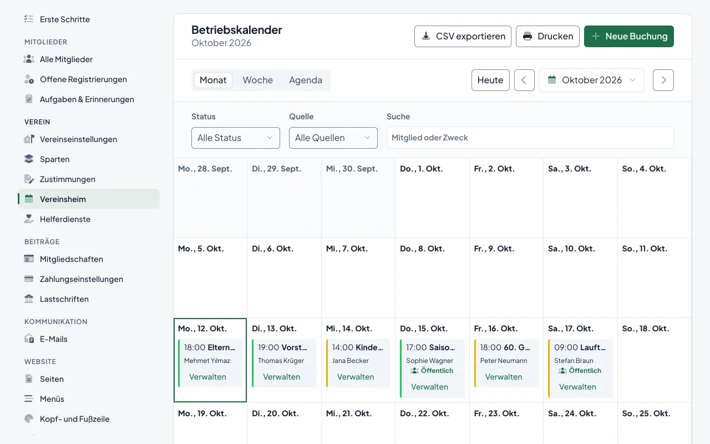Click the Öffentlich label on Stefan Braun booking
The width and height of the screenshot is (710, 444).
580,371
